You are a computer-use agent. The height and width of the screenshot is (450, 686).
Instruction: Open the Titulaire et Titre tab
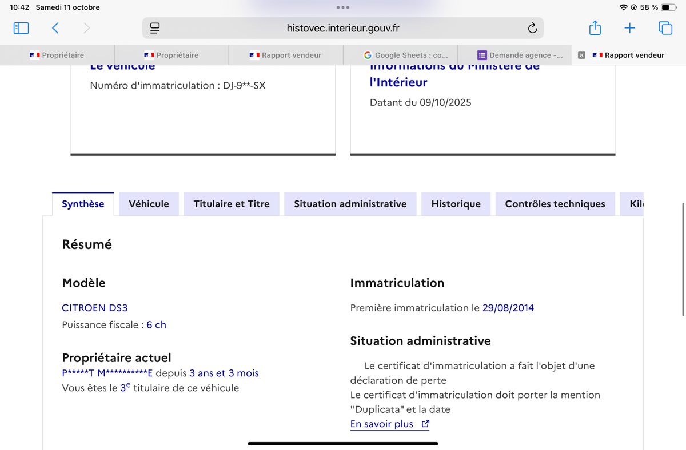click(232, 204)
